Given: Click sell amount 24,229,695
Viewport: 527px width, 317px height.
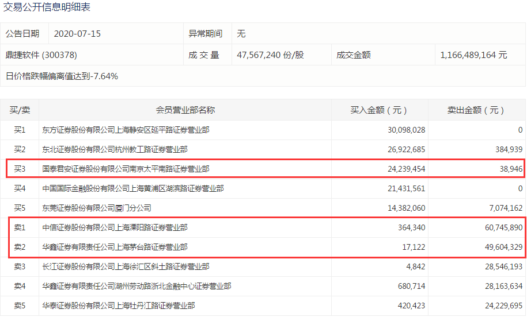Looking at the screenshot, I should click(x=504, y=306).
